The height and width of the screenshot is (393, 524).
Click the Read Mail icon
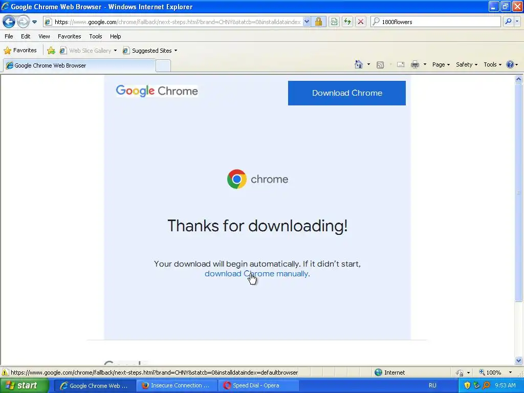(401, 64)
